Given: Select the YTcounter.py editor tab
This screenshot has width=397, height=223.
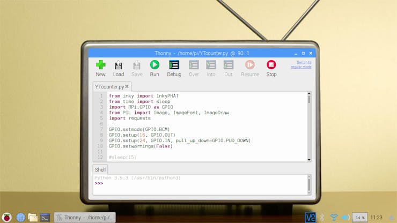Looking at the screenshot, I should 109,86.
